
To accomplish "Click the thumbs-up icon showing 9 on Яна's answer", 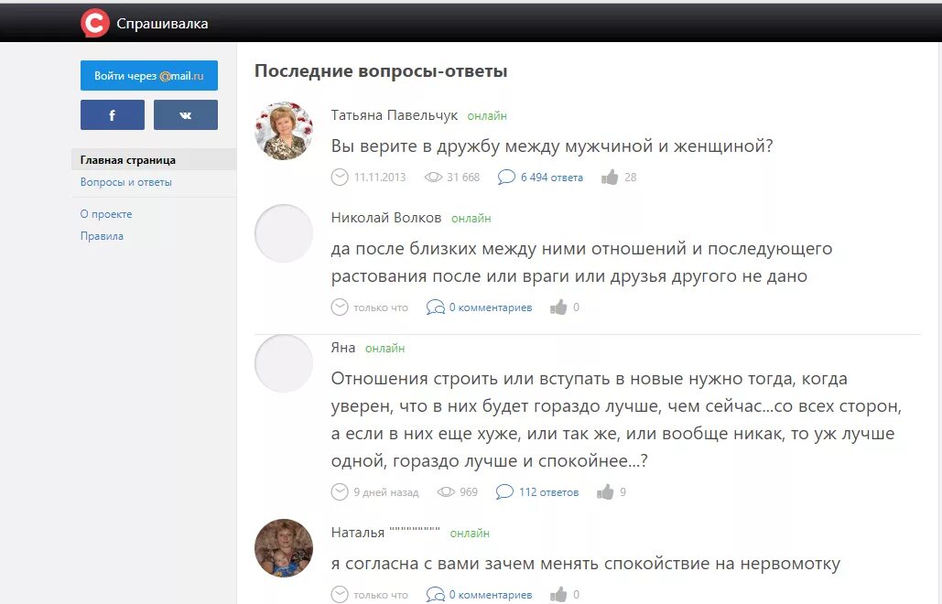I will pos(603,491).
